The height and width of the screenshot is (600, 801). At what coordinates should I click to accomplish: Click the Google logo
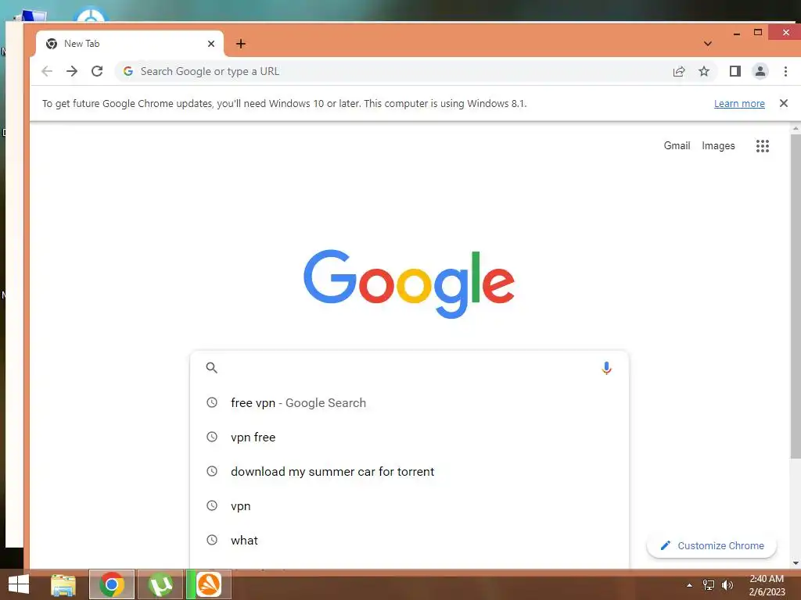[x=408, y=284]
